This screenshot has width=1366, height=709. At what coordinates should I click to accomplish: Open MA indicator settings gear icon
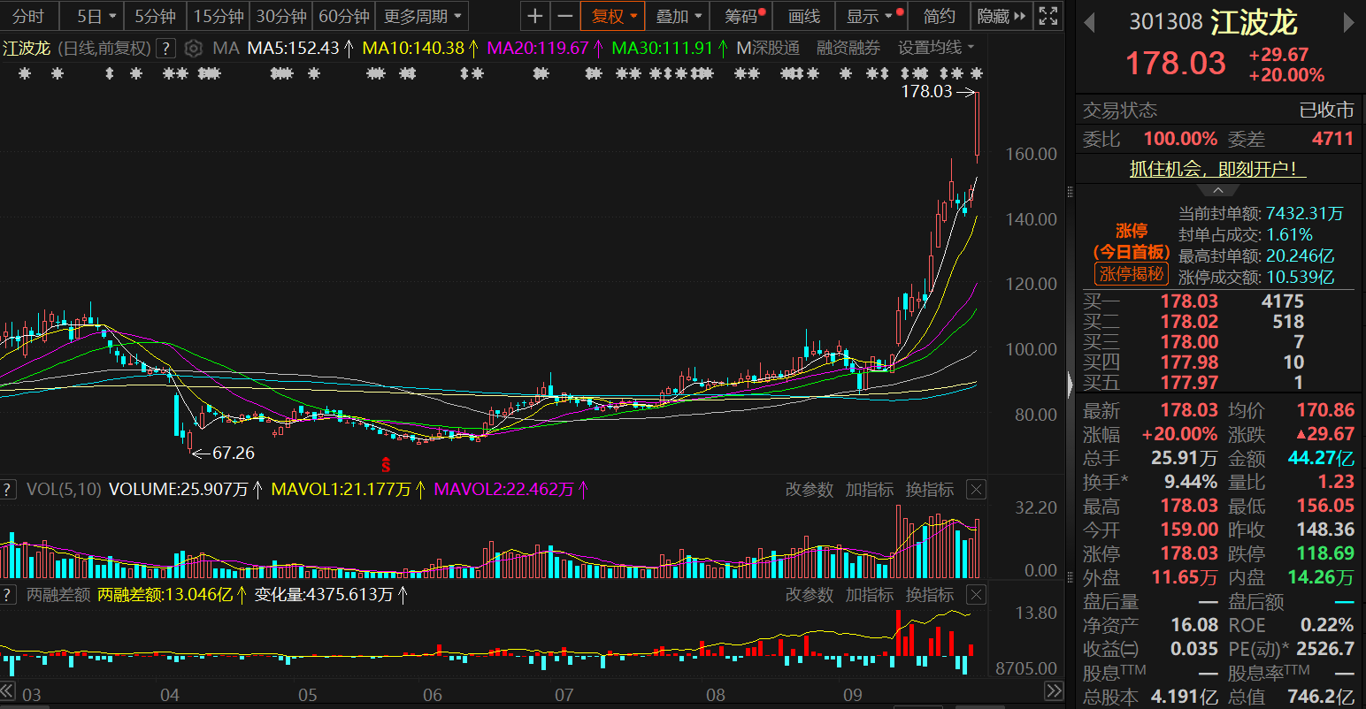[195, 49]
